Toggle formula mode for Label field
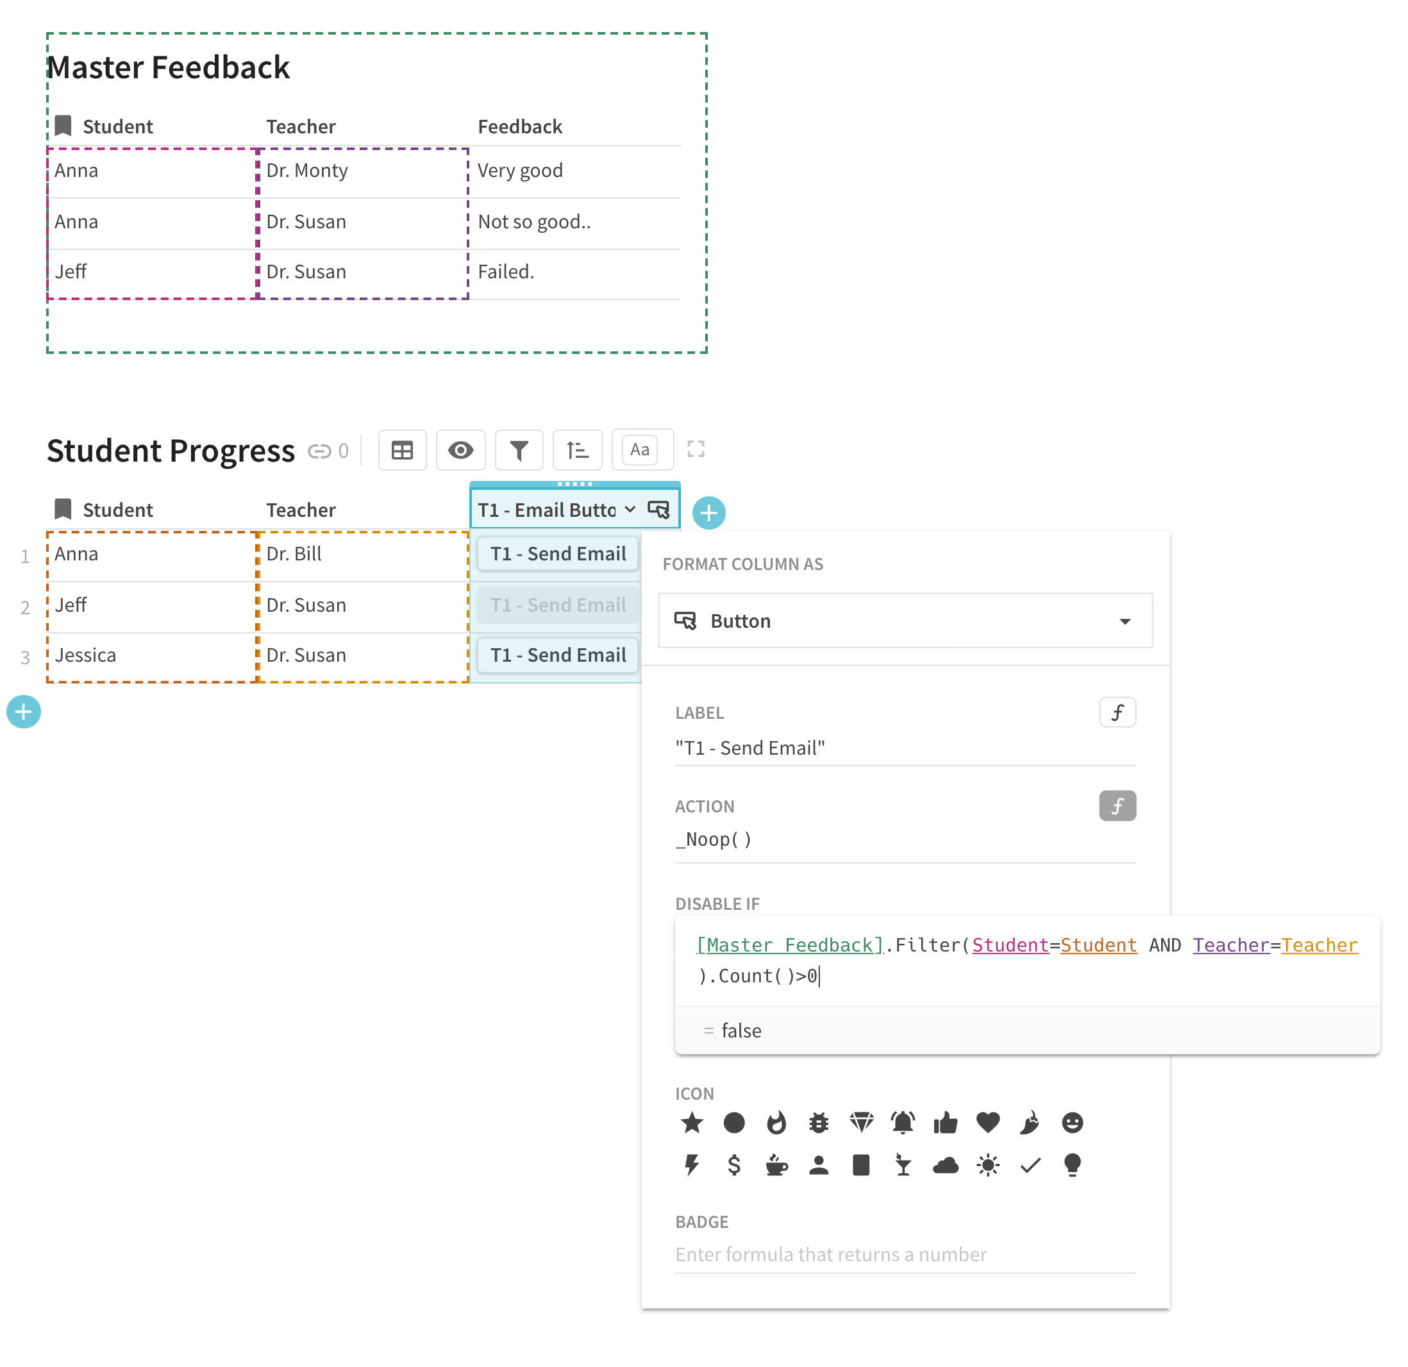The image size is (1408, 1367). pos(1117,712)
